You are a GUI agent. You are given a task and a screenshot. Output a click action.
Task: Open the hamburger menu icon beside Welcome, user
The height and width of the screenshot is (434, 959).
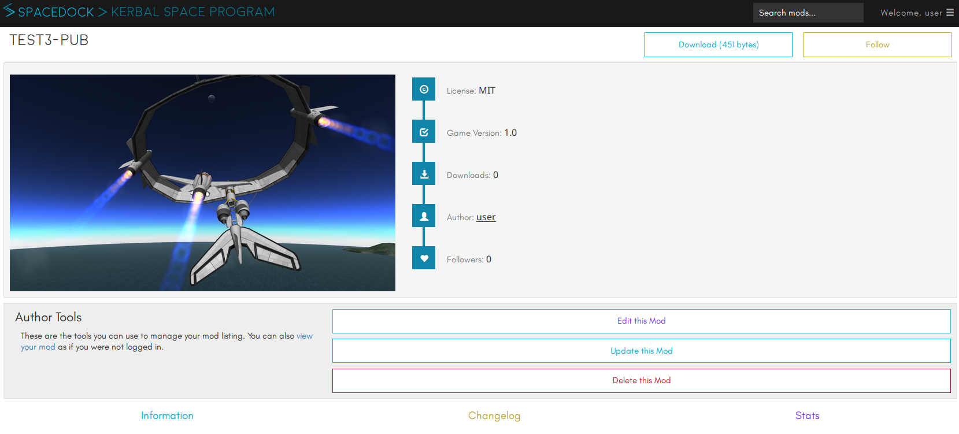(x=950, y=13)
